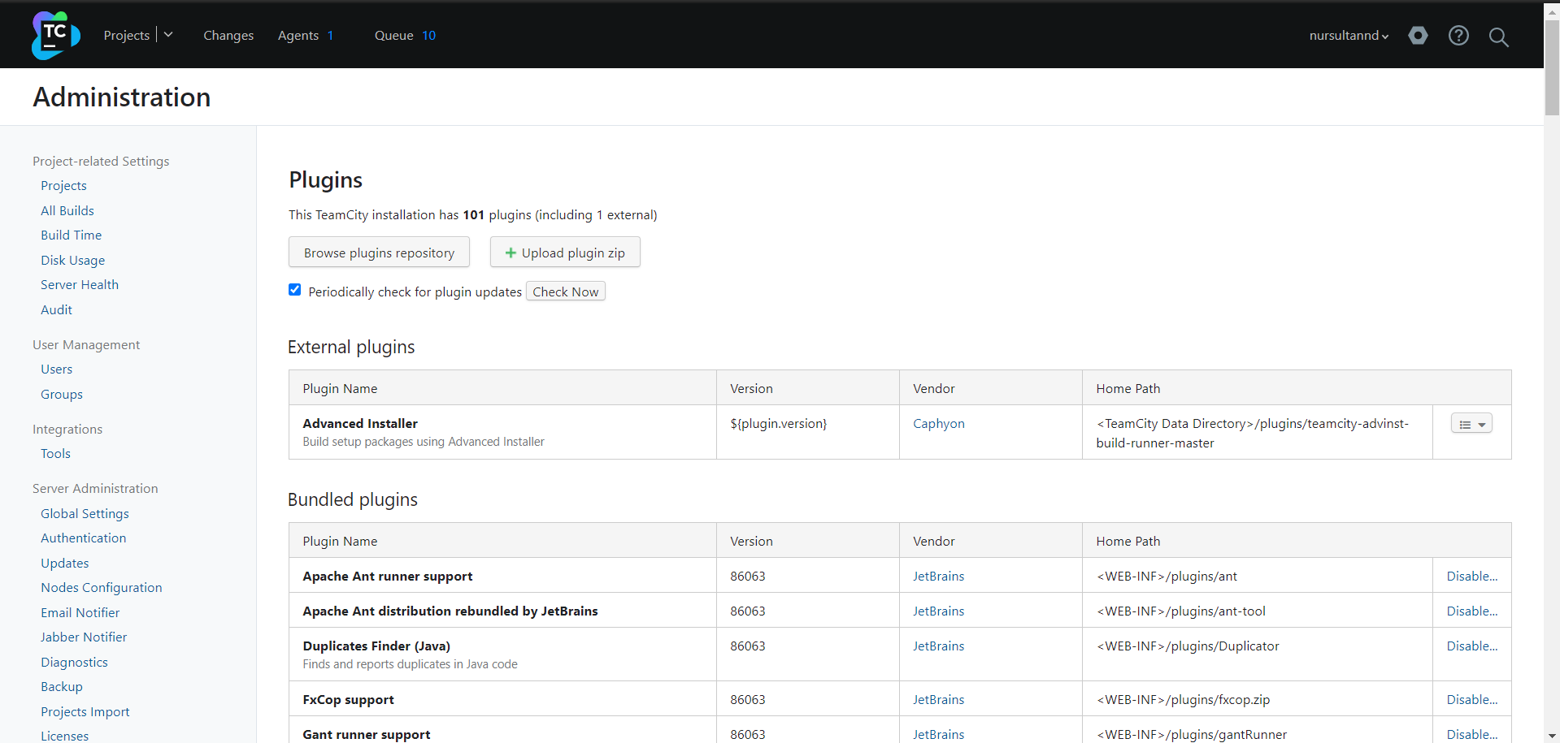1560x743 pixels.
Task: Open Diagnostics page
Action: pos(74,663)
